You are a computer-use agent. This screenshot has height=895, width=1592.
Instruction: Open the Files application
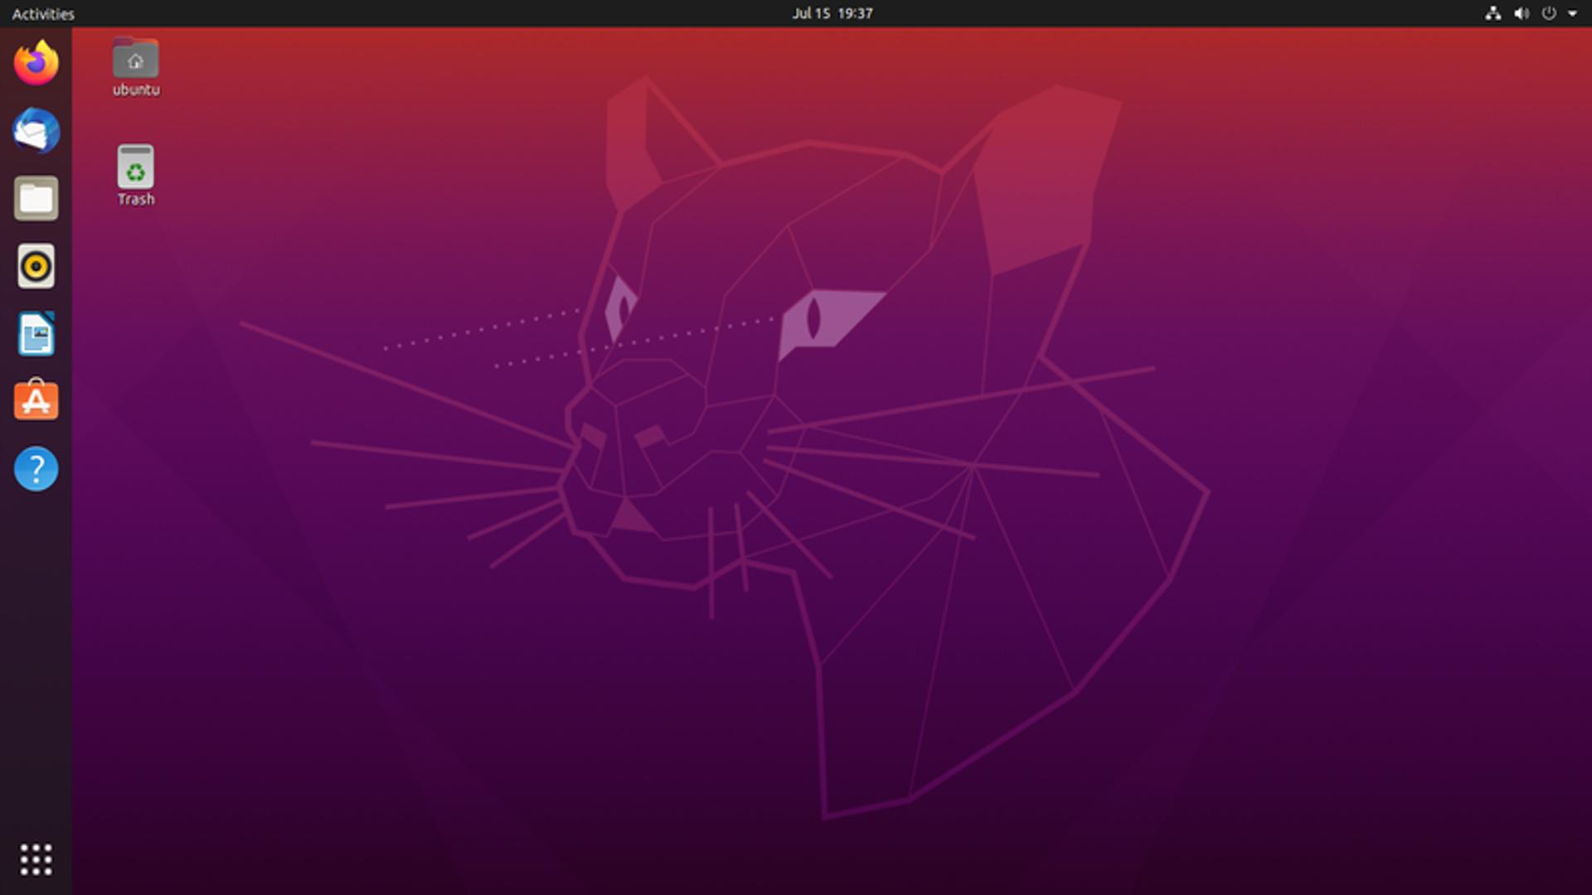pos(36,199)
